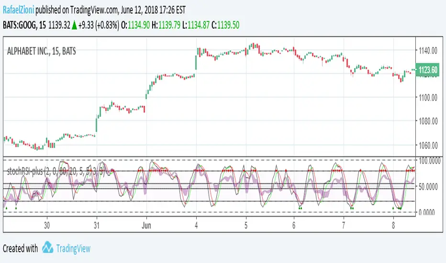Click the date label 4
Viewport: 446px width, 263px height.
tap(196, 226)
